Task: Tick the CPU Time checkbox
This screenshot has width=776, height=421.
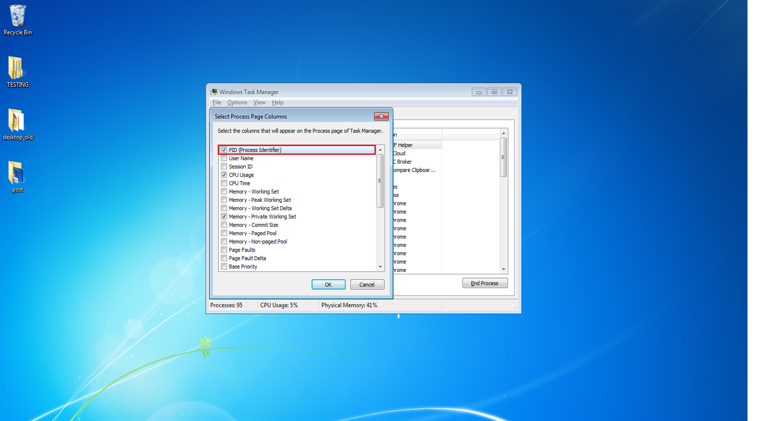Action: pos(224,183)
